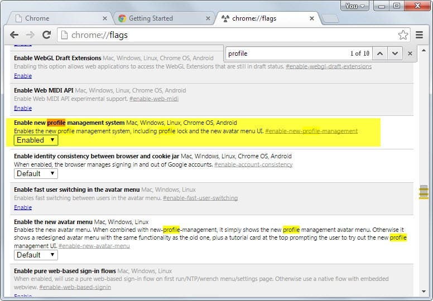Click the forward navigation arrow
This screenshot has width=433, height=301.
point(30,35)
